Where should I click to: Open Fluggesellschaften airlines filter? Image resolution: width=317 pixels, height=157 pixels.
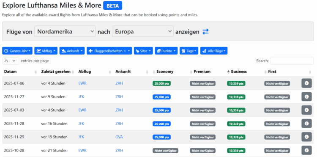tap(109, 51)
